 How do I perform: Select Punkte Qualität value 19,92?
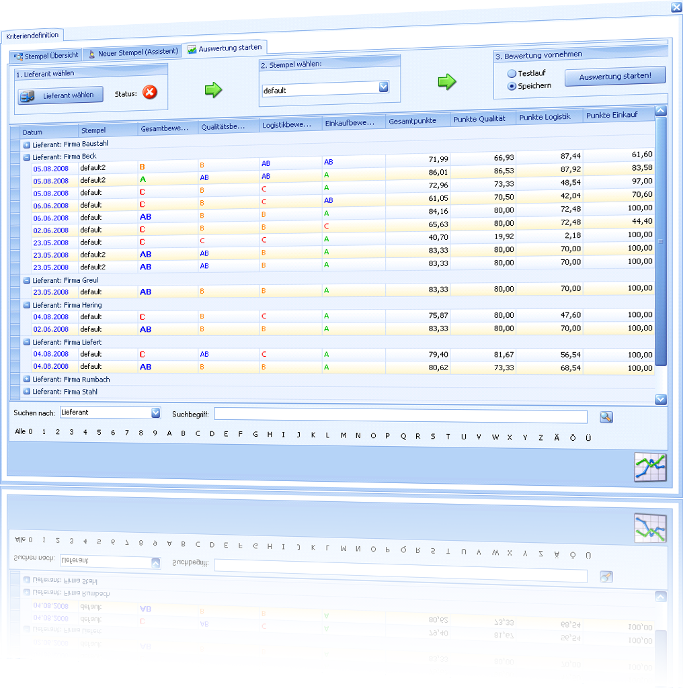[504, 236]
